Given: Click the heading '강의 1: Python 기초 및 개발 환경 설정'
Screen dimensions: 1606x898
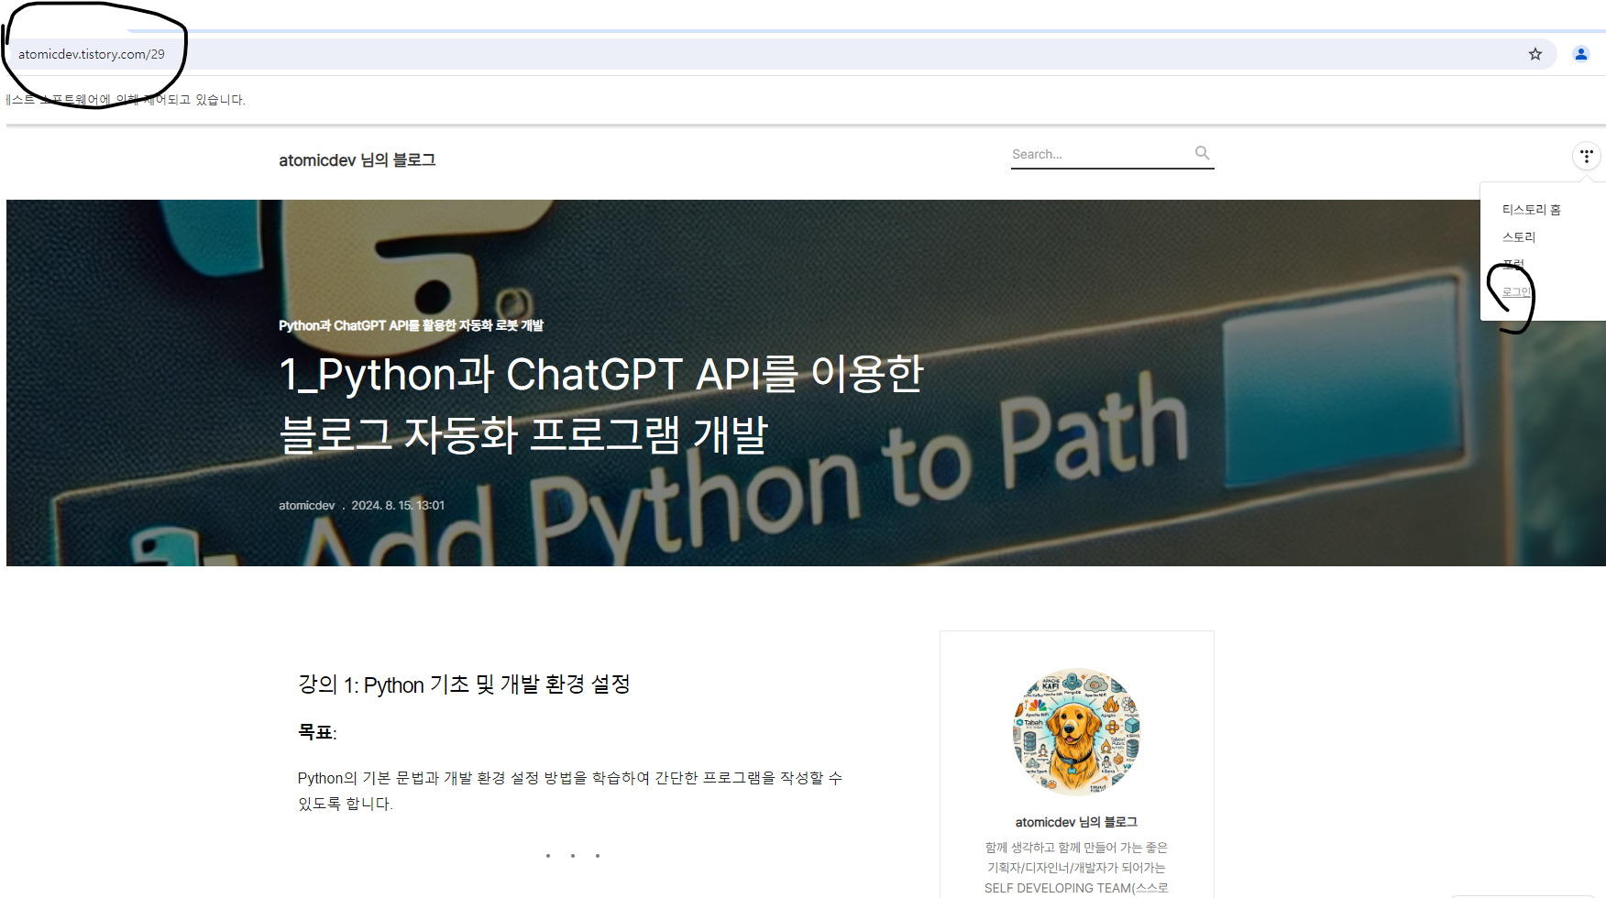Looking at the screenshot, I should [x=464, y=684].
